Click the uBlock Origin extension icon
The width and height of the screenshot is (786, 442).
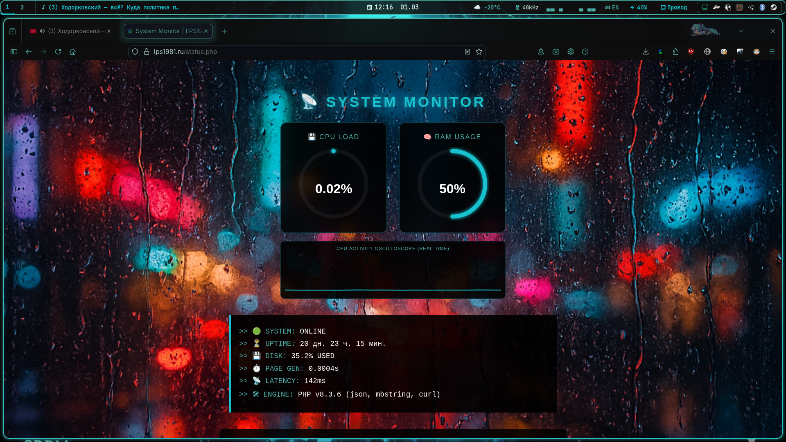coord(691,52)
